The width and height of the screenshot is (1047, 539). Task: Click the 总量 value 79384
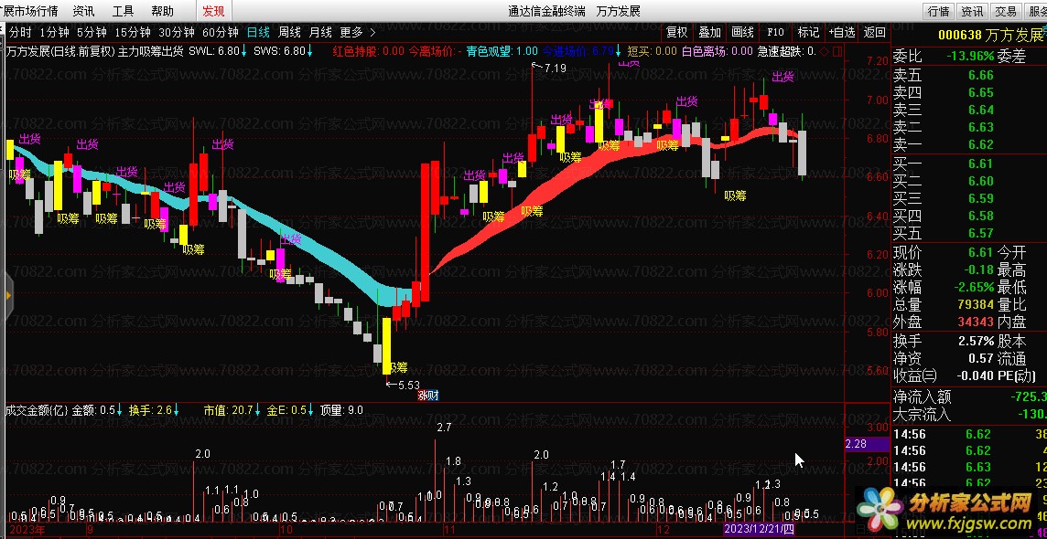976,305
